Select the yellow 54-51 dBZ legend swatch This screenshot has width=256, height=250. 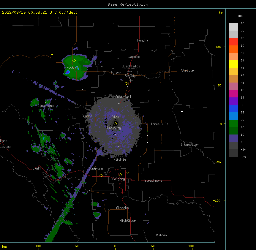point(233,64)
